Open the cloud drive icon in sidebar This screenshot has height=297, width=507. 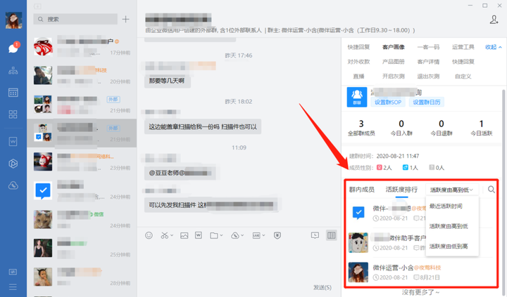click(x=13, y=185)
